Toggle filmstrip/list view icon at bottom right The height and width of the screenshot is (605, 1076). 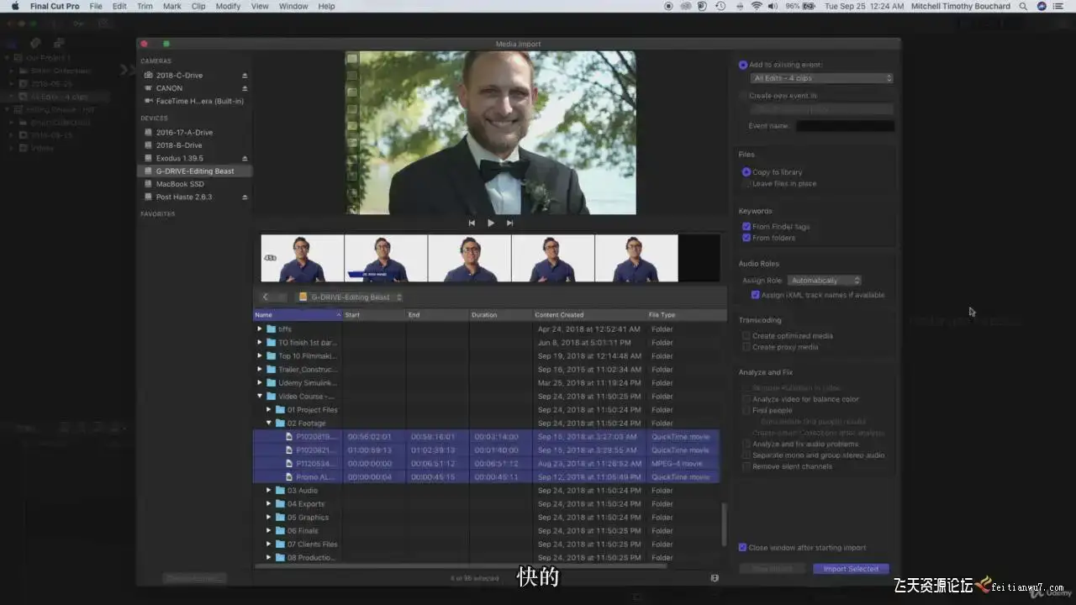click(715, 578)
